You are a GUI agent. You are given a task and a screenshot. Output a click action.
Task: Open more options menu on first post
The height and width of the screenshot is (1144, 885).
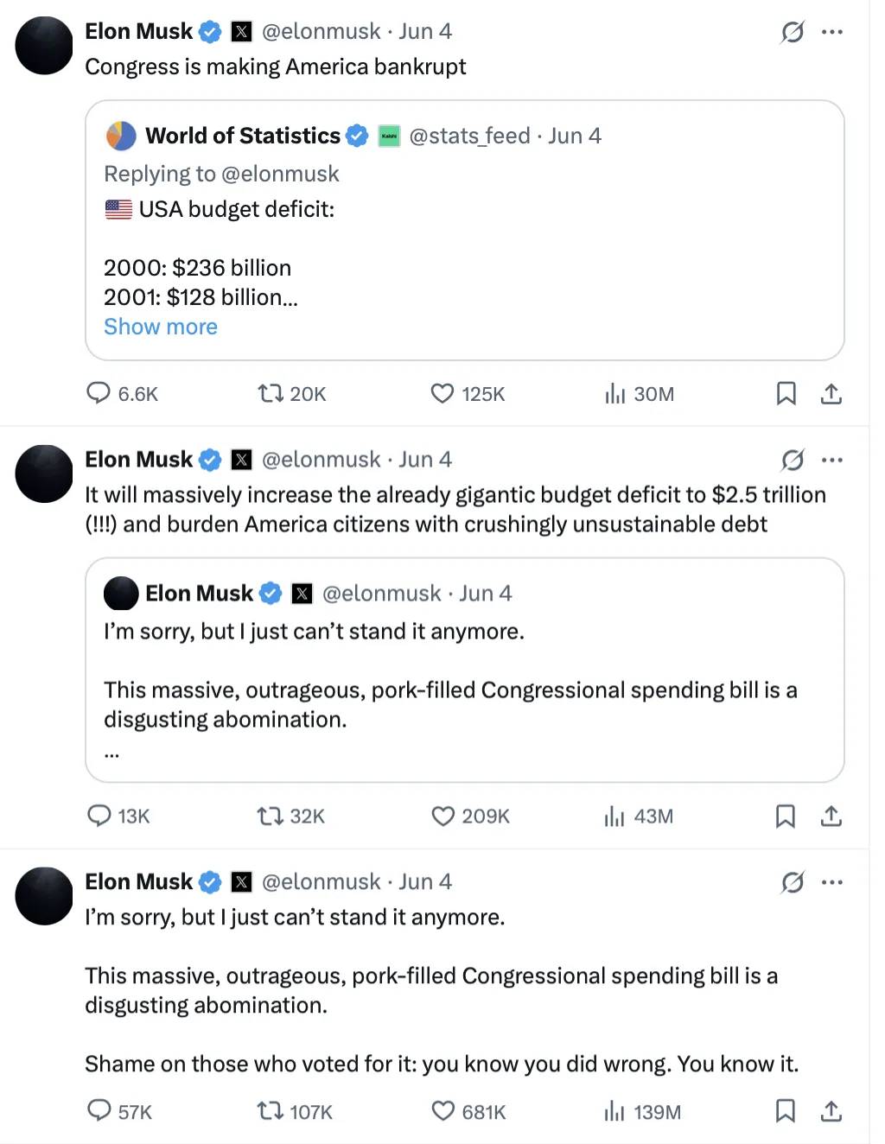pos(832,32)
